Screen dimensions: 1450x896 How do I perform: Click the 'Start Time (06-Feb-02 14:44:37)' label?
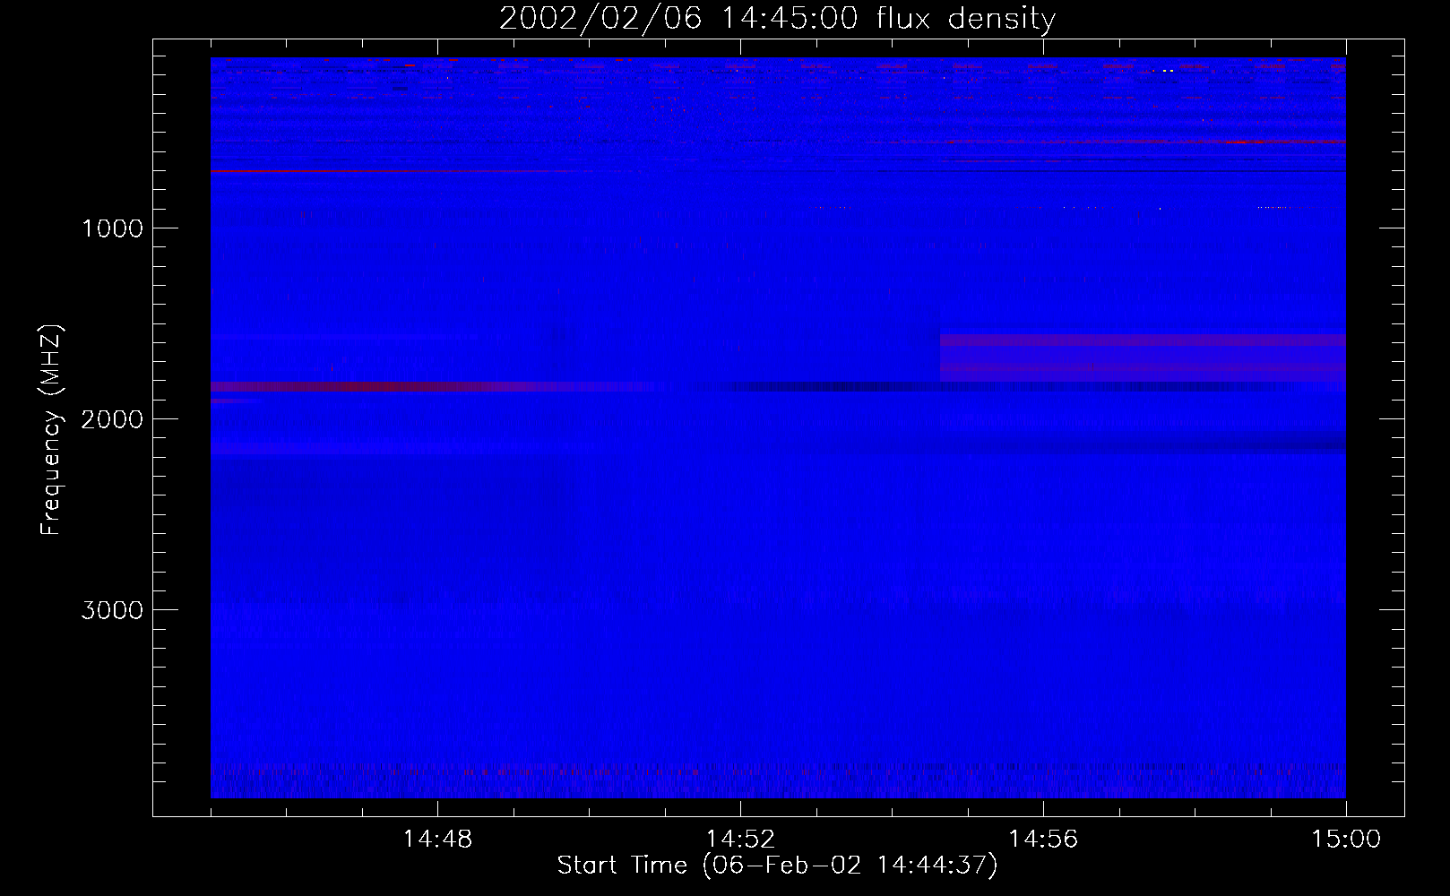click(x=777, y=866)
